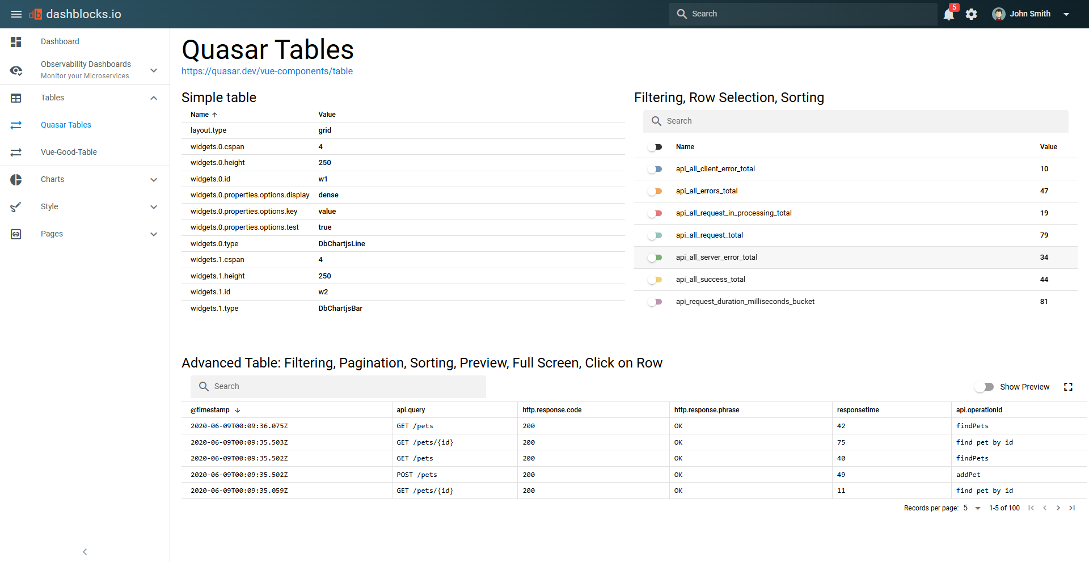Toggle the api_all_server_error_total row switch

(x=655, y=257)
